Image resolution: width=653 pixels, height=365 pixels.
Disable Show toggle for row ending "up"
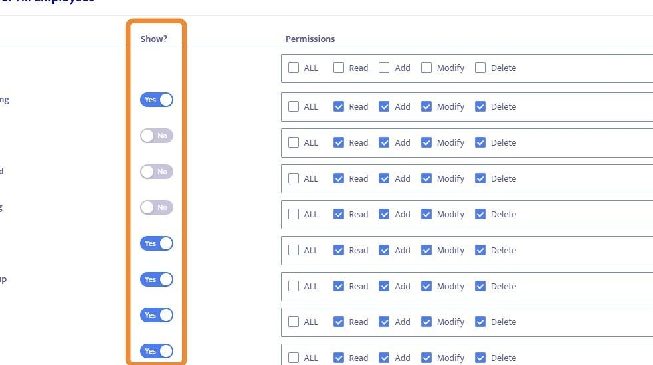pos(157,279)
